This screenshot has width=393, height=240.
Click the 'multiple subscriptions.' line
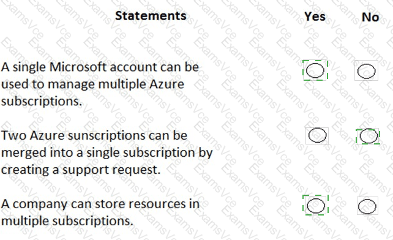point(67,221)
